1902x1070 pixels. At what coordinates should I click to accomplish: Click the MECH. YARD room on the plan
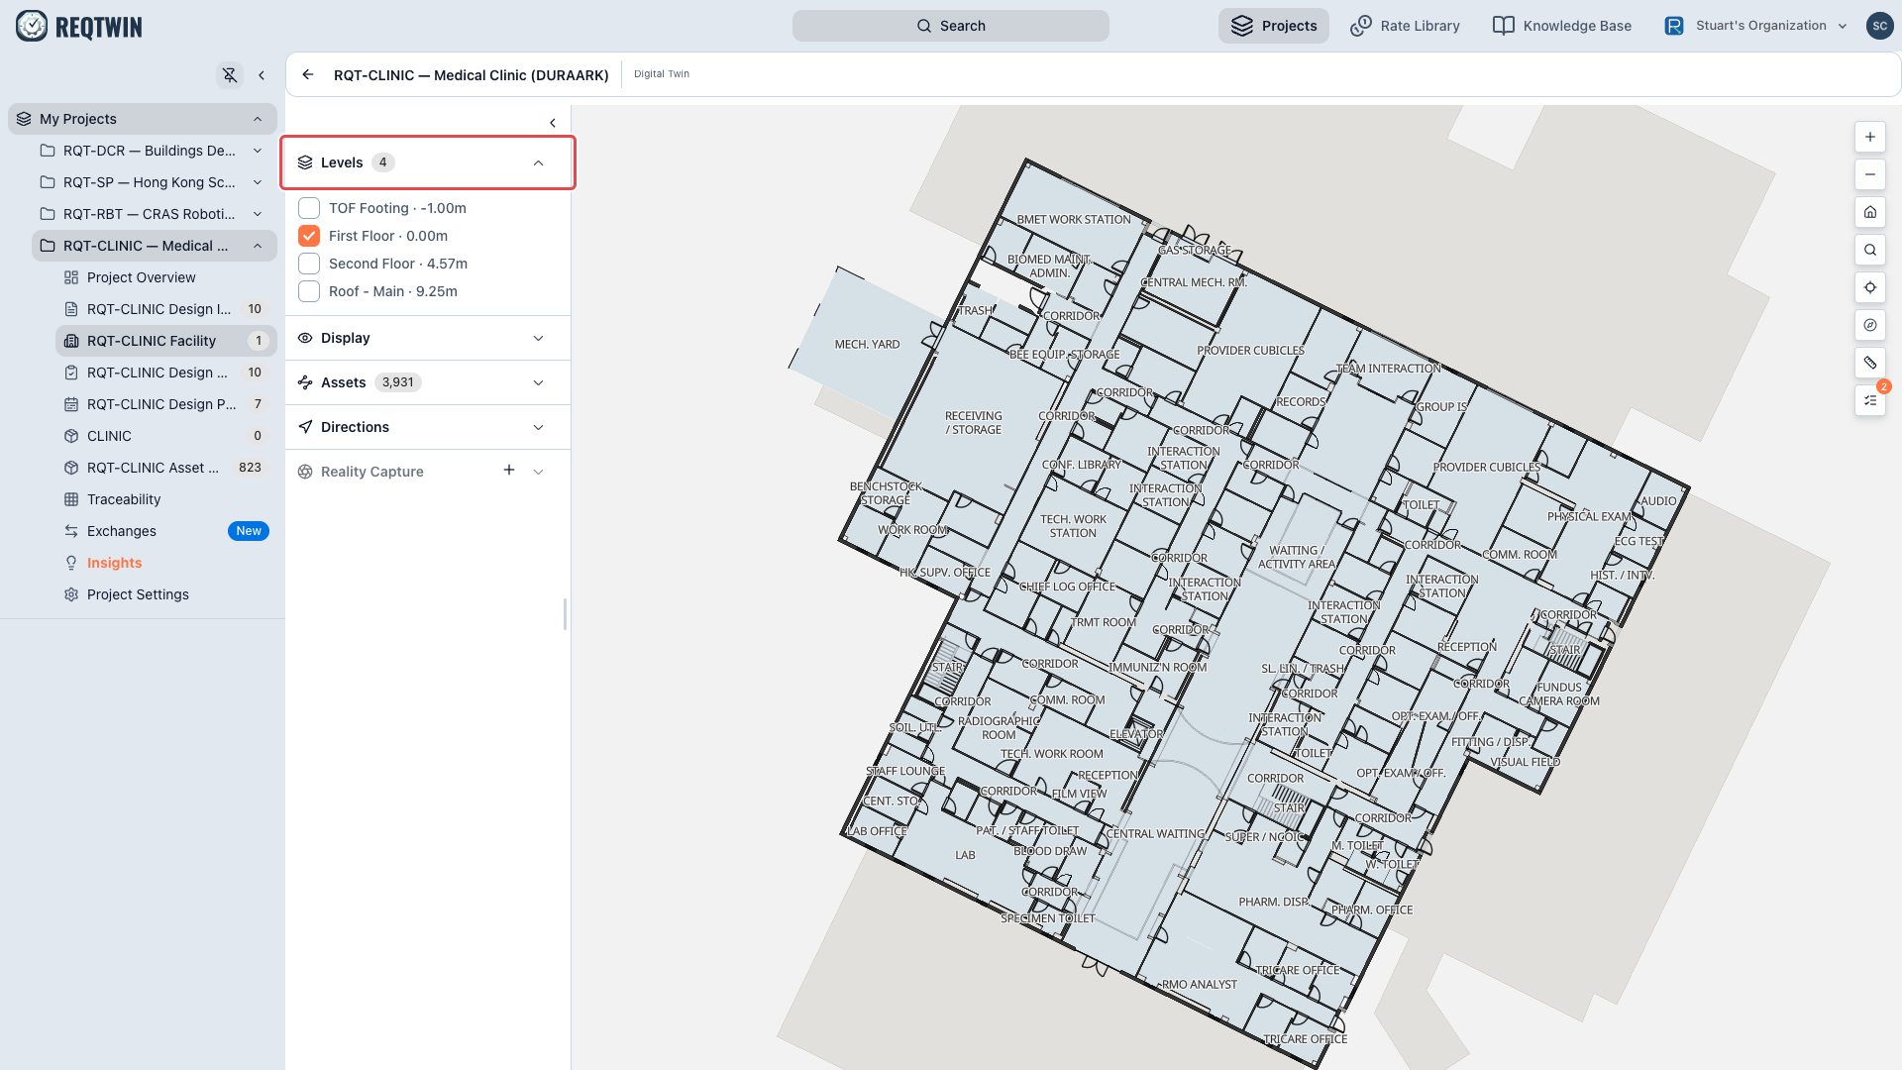[867, 344]
